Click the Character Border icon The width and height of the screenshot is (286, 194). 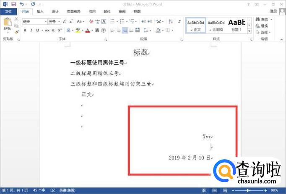(104, 21)
